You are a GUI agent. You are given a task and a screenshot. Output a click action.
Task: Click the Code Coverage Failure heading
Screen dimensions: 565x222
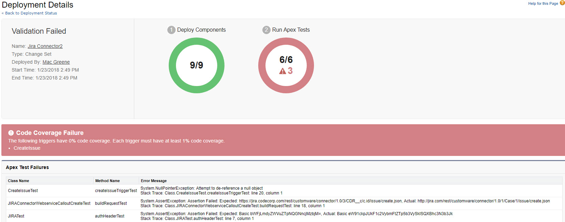click(50, 133)
